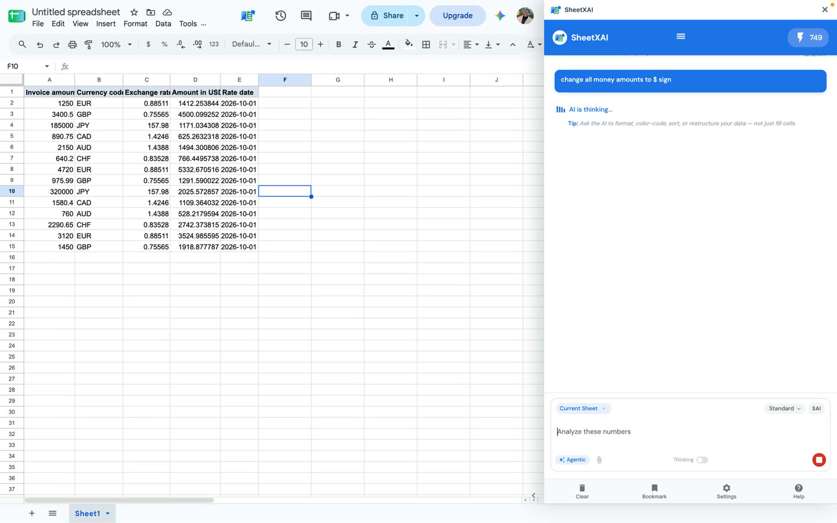This screenshot has height=523, width=837.
Task: Search the menus with magnifier icon
Action: coord(22,44)
